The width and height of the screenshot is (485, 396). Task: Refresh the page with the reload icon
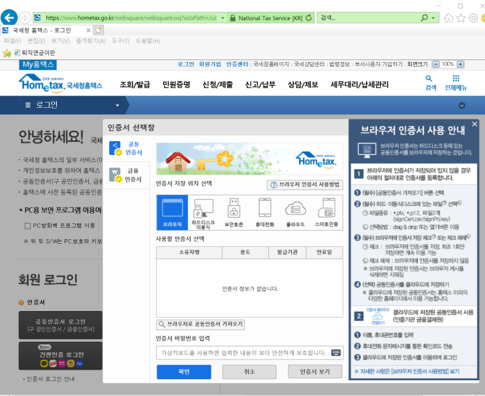[309, 18]
